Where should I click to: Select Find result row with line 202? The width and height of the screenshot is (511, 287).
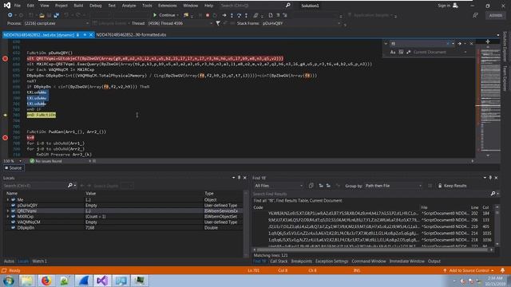click(x=373, y=214)
